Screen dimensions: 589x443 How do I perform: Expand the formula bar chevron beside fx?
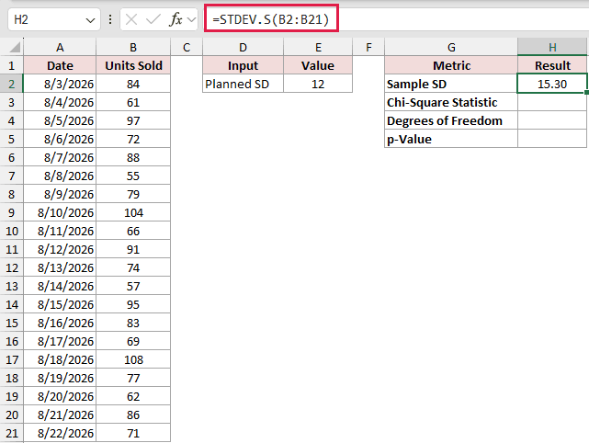coord(191,19)
